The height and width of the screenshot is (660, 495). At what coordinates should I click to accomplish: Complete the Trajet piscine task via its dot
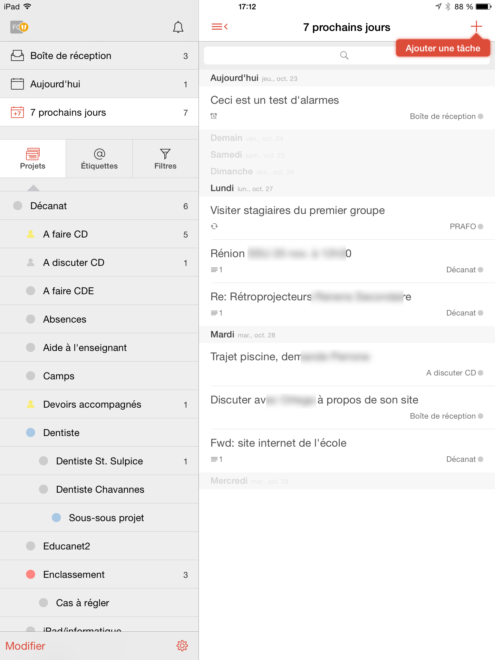pyautogui.click(x=480, y=373)
